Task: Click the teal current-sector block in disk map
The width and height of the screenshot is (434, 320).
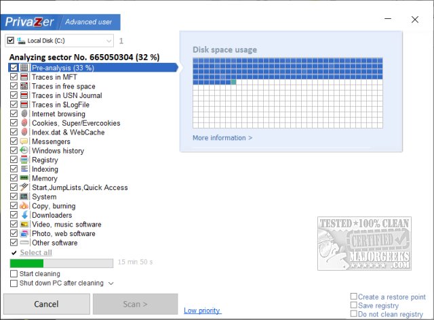Action: point(233,82)
